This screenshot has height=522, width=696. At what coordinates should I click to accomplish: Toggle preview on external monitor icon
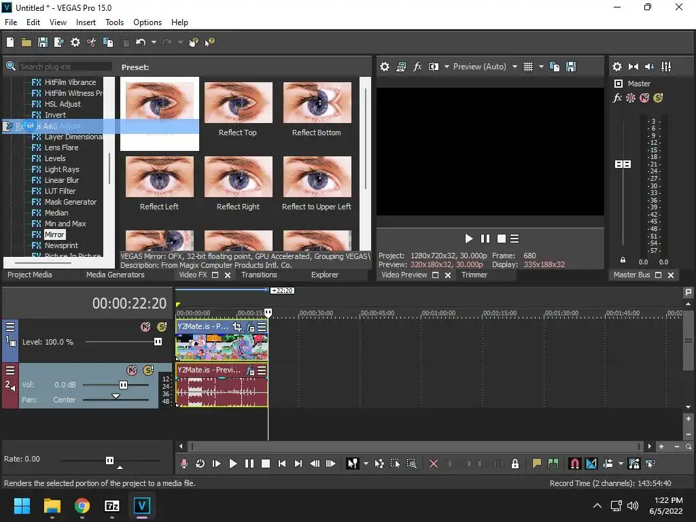401,67
